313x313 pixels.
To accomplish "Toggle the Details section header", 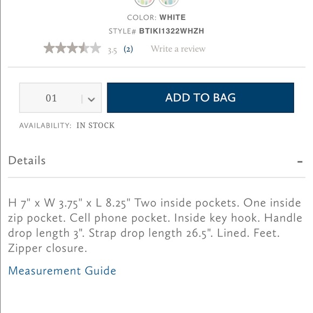I will (156, 161).
